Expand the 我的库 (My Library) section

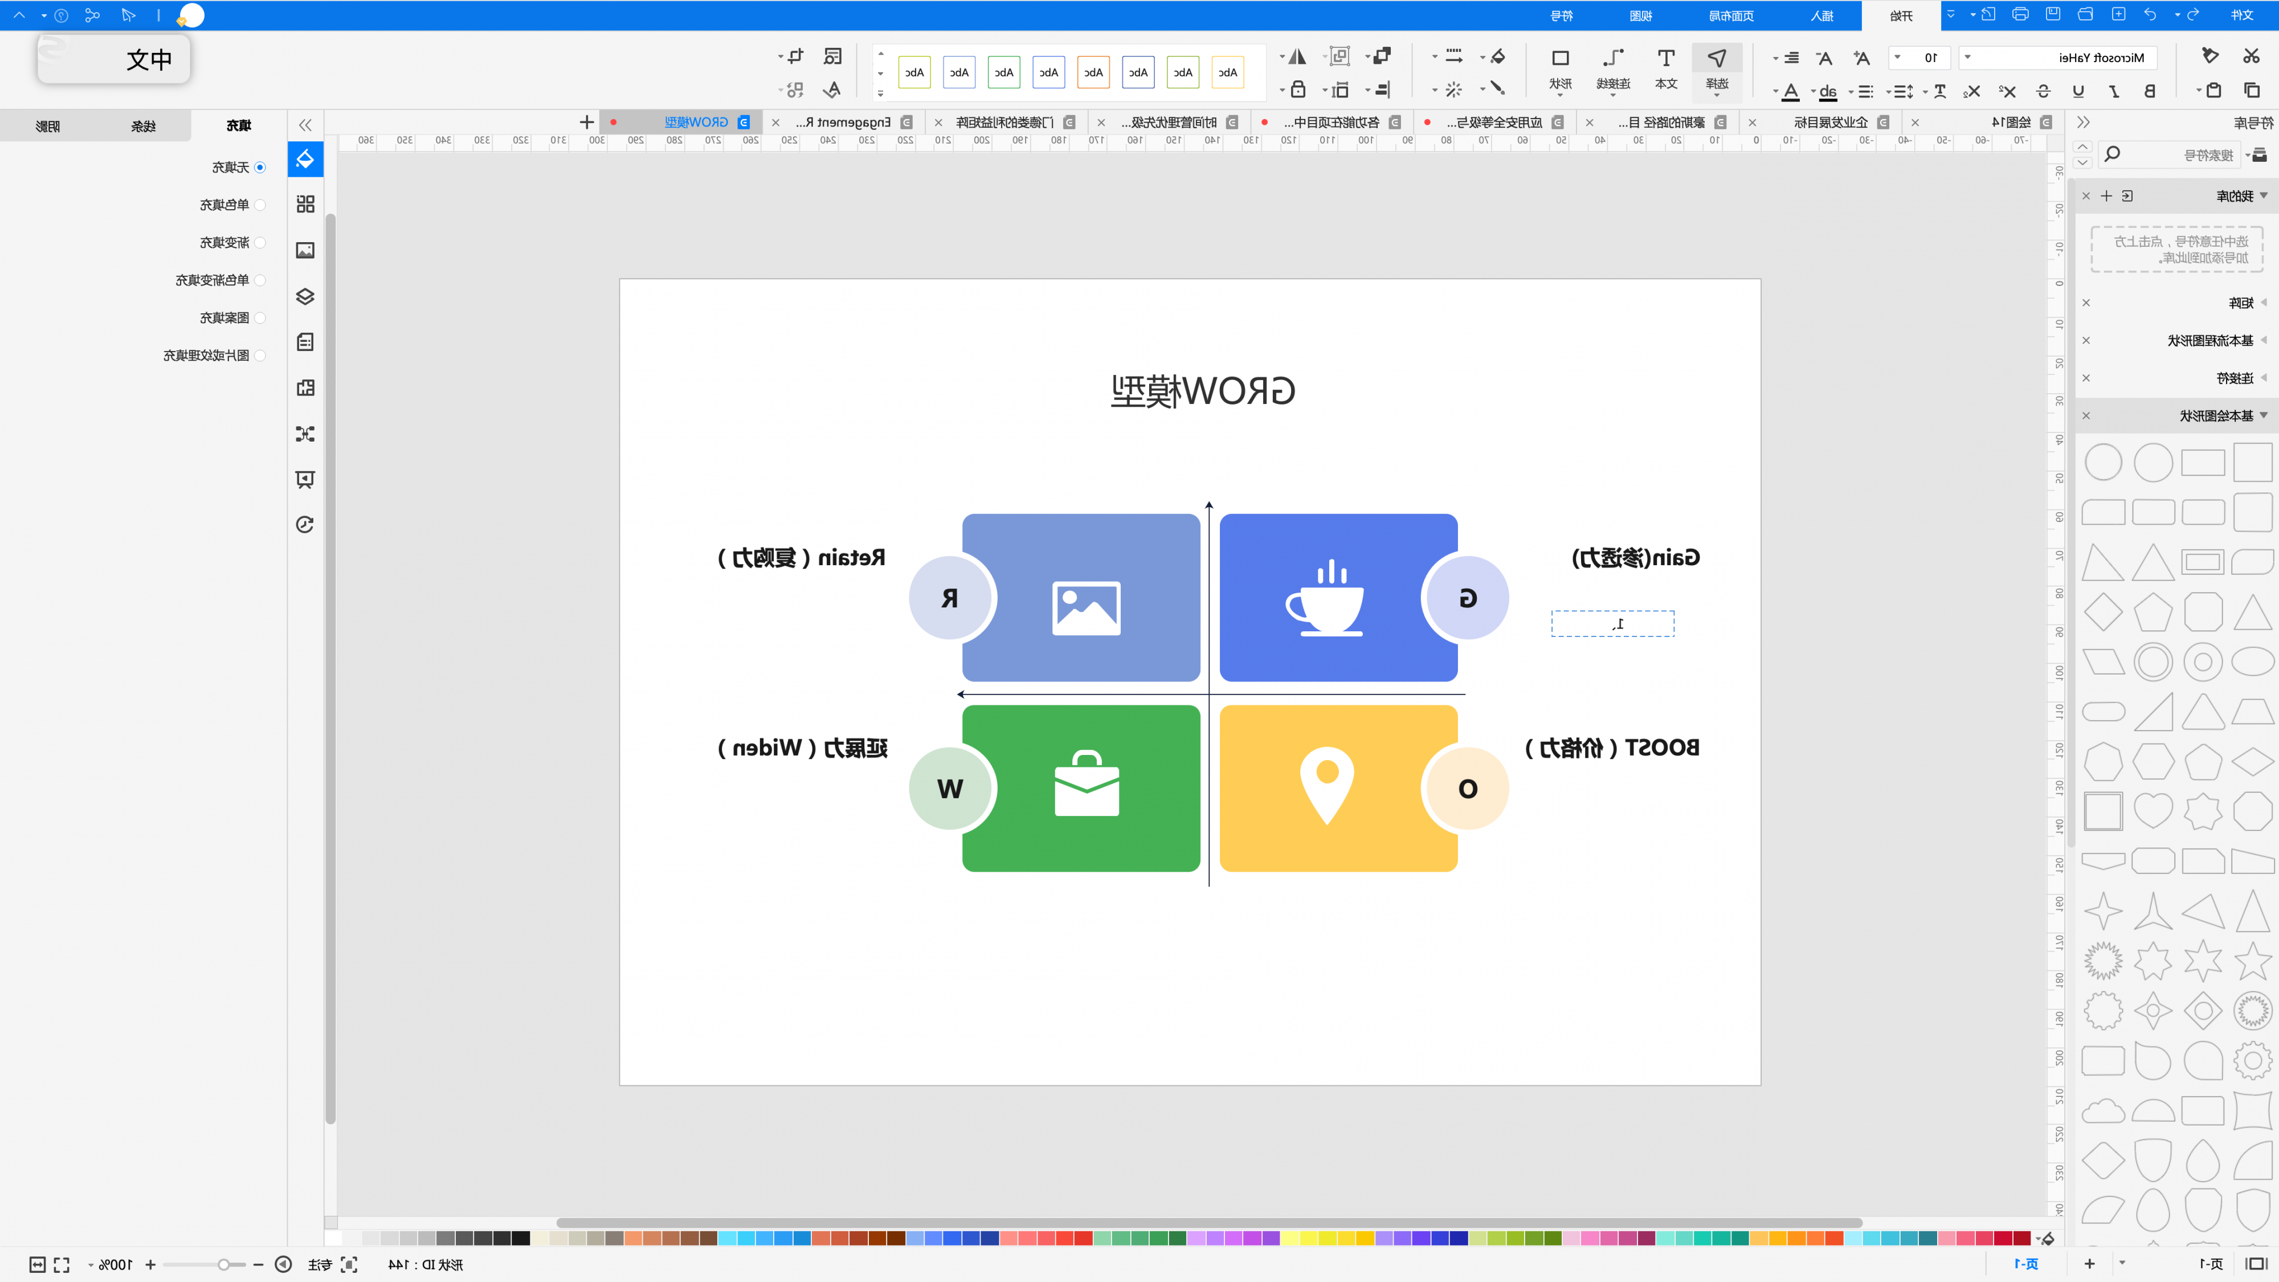coord(2264,195)
